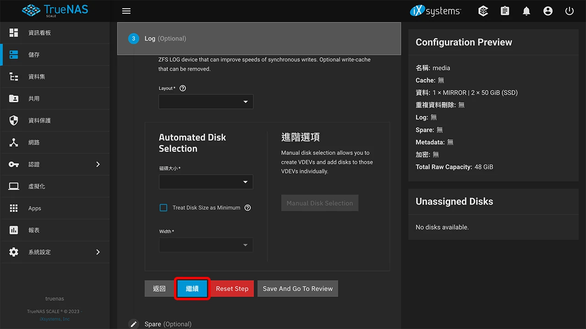
Task: Open the 磁碟大小 disk size dropdown
Action: (206, 182)
